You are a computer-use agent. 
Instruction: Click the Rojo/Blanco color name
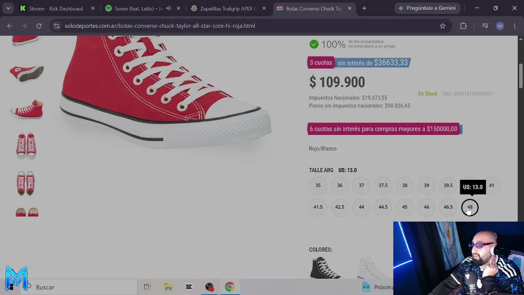323,149
